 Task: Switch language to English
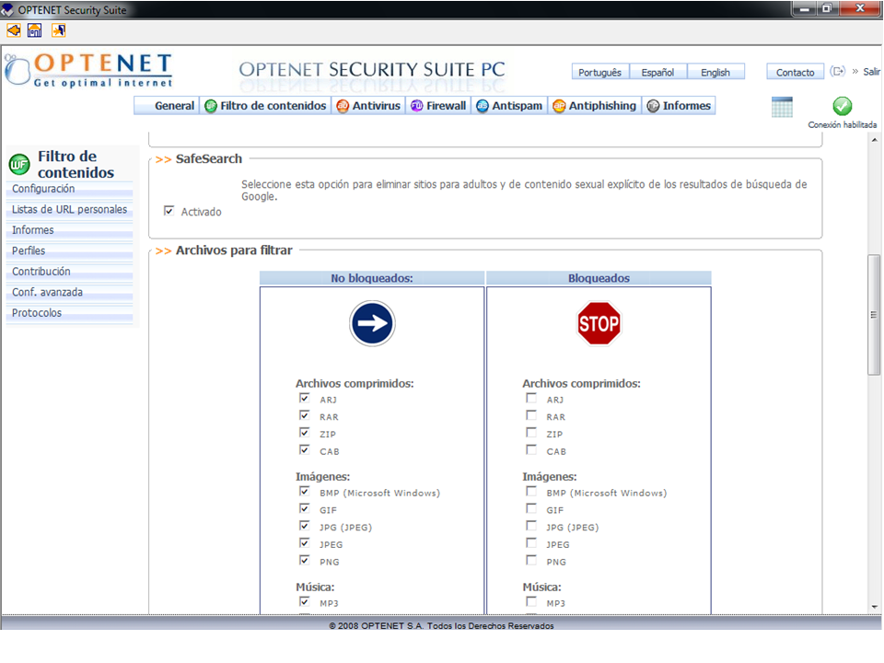coord(715,73)
